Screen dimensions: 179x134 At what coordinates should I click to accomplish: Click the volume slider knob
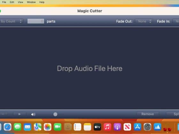[x=55, y=114]
